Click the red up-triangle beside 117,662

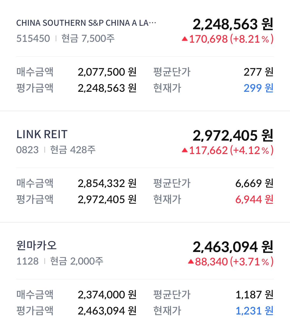coord(184,150)
